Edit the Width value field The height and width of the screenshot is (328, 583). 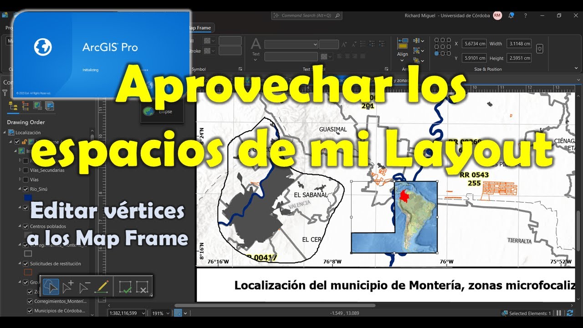pos(519,44)
